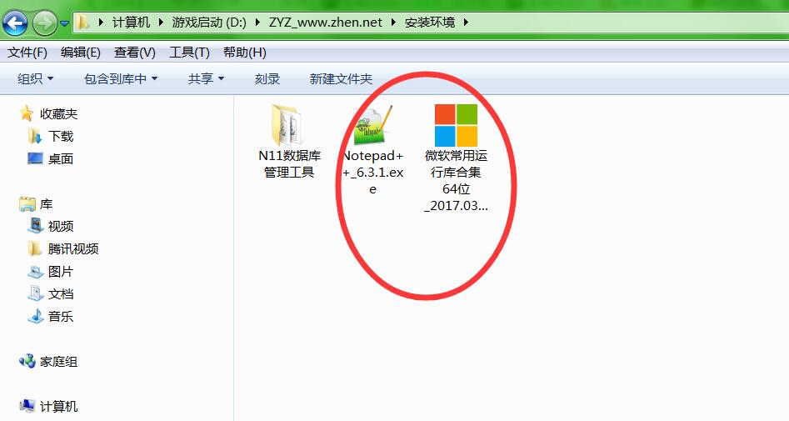Viewport: 789px width, 421px height.
Task: Click the blue Back arrow button
Action: pyautogui.click(x=15, y=23)
